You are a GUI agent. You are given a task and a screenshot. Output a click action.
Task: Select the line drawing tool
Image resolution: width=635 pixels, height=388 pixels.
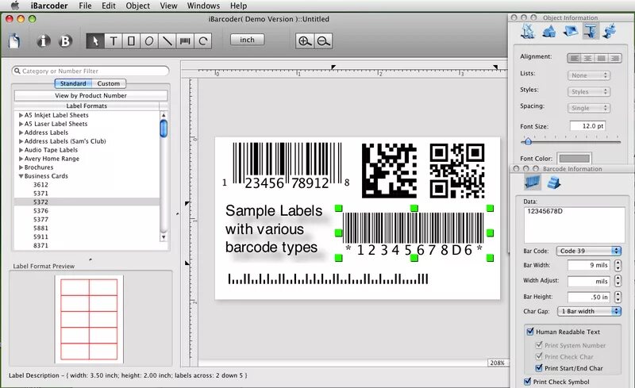click(x=167, y=41)
